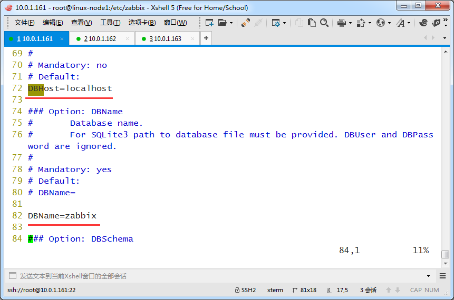Open the Edit menu (编辑)

point(53,23)
